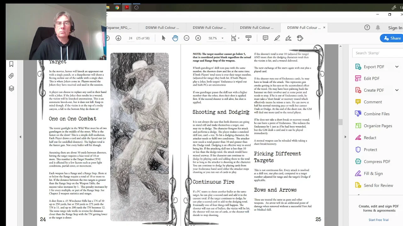Image resolution: width=403 pixels, height=226 pixels.
Task: Open the notifications bell
Action: pos(378,28)
